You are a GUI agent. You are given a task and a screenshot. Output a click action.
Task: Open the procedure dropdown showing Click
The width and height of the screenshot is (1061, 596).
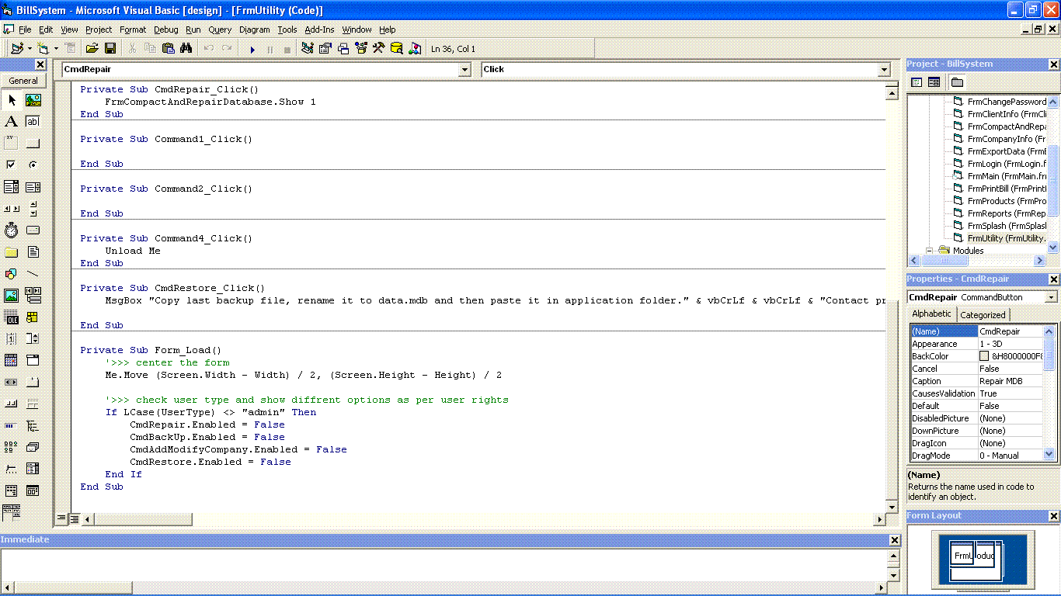[884, 69]
